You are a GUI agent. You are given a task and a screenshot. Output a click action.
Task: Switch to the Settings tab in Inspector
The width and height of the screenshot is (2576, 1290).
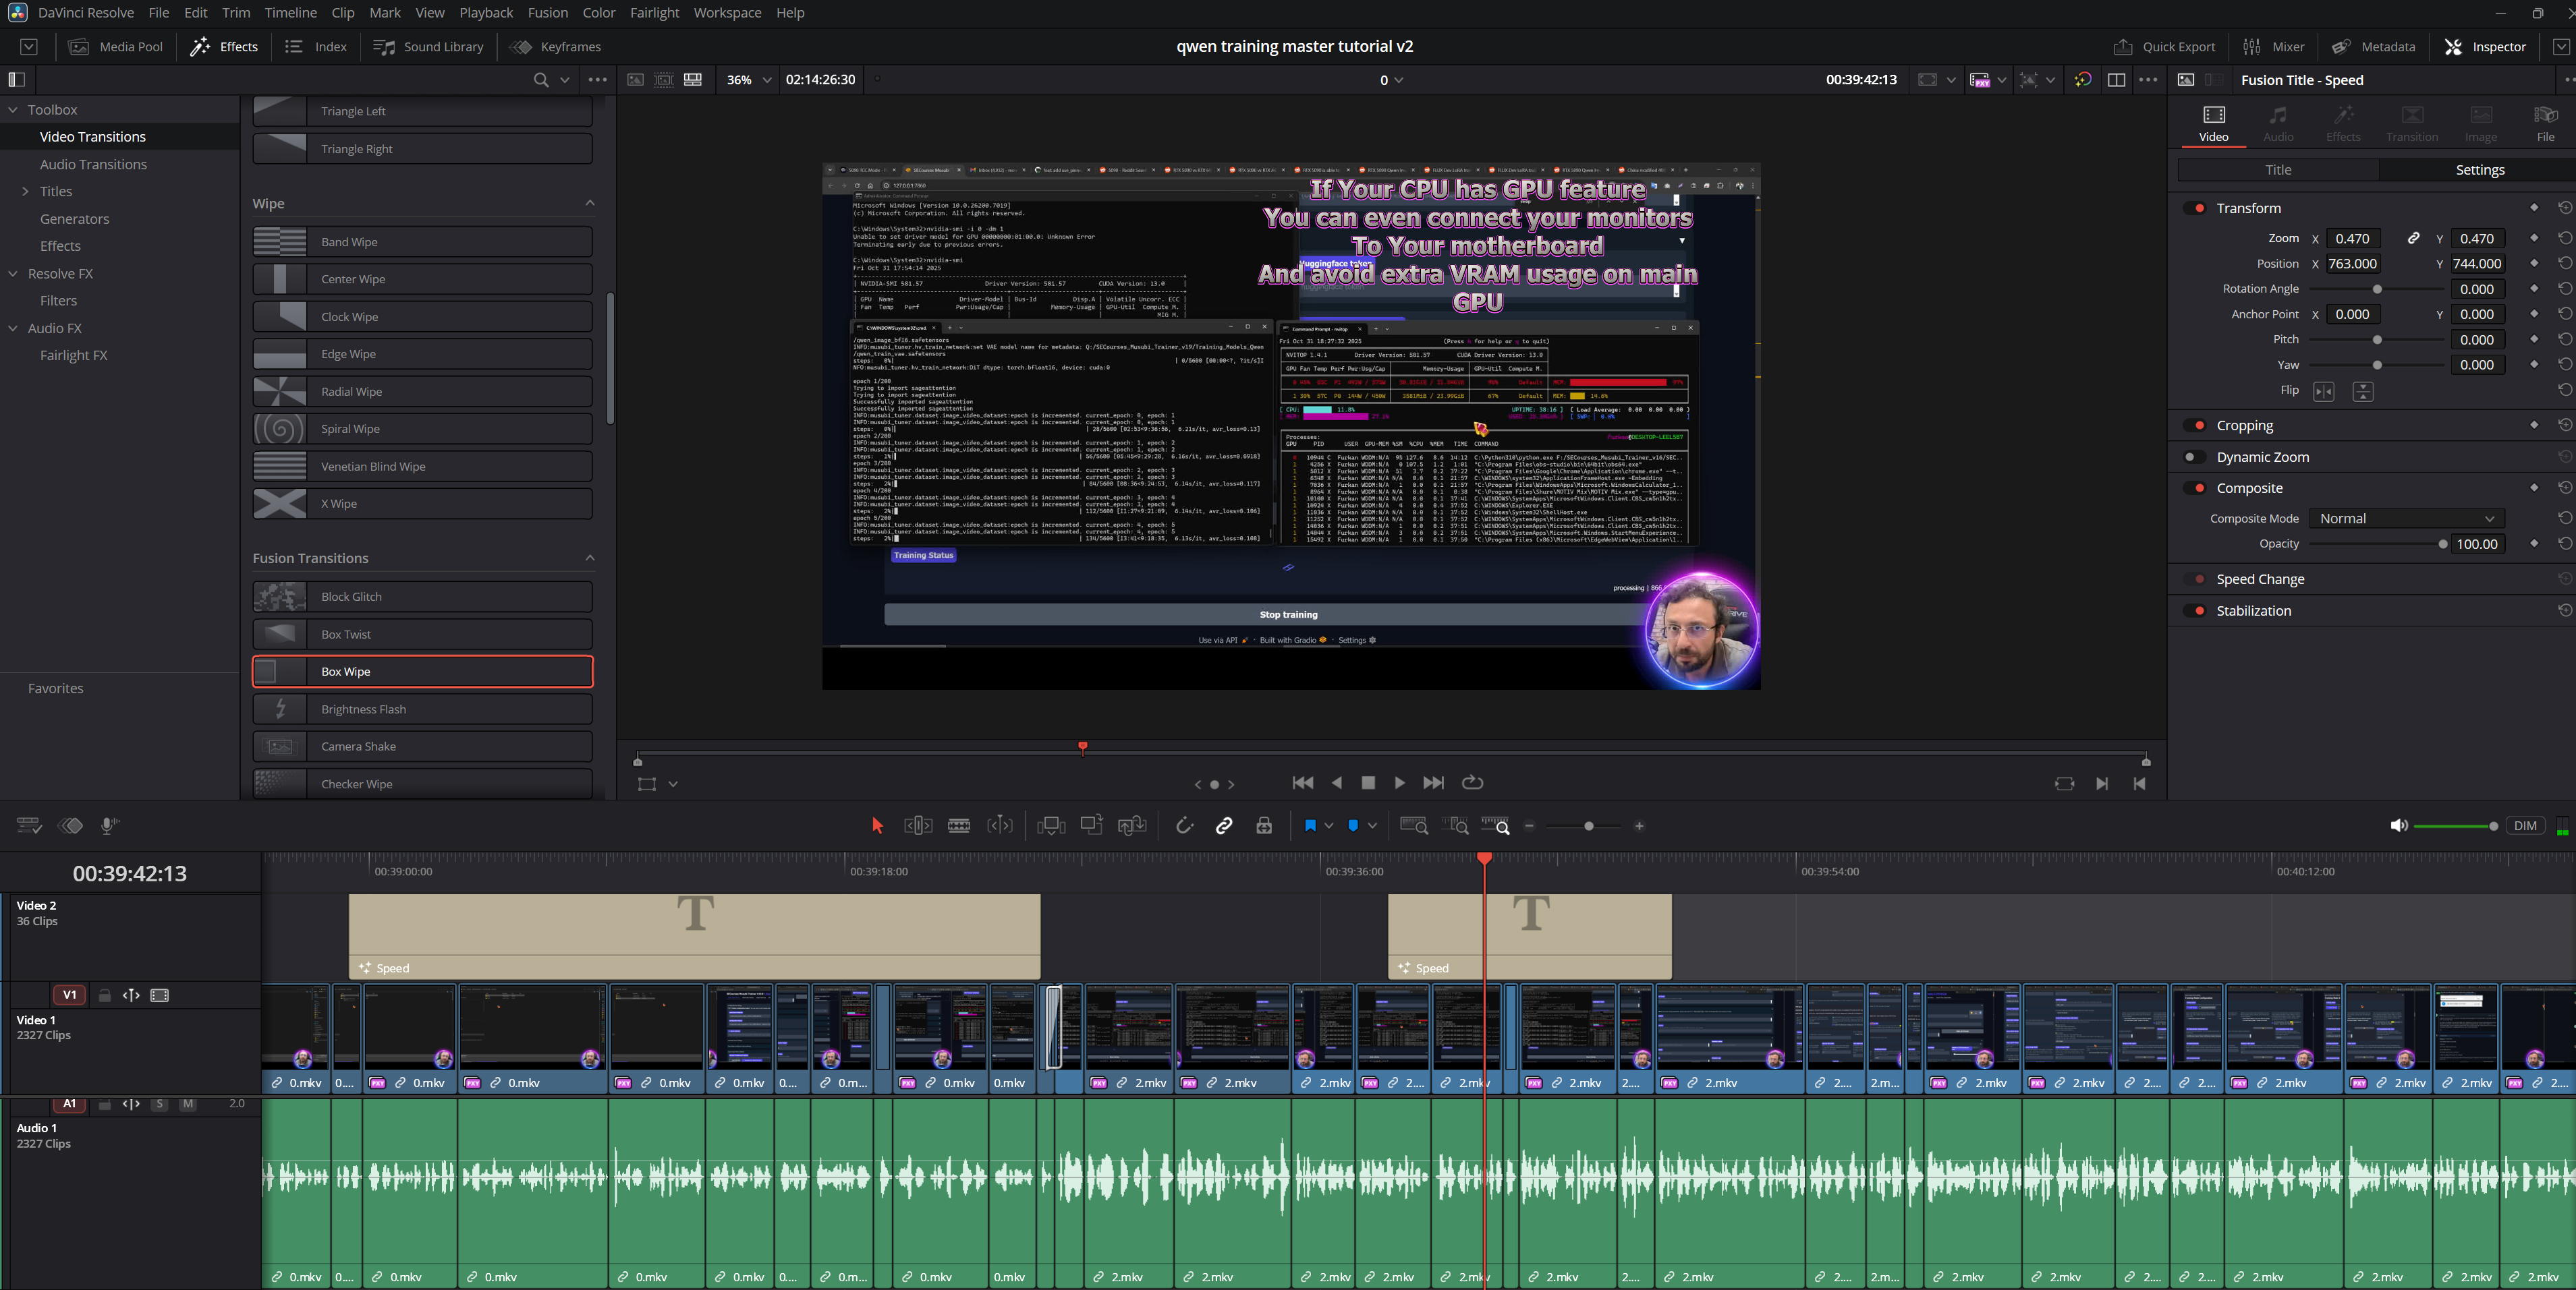2480,169
